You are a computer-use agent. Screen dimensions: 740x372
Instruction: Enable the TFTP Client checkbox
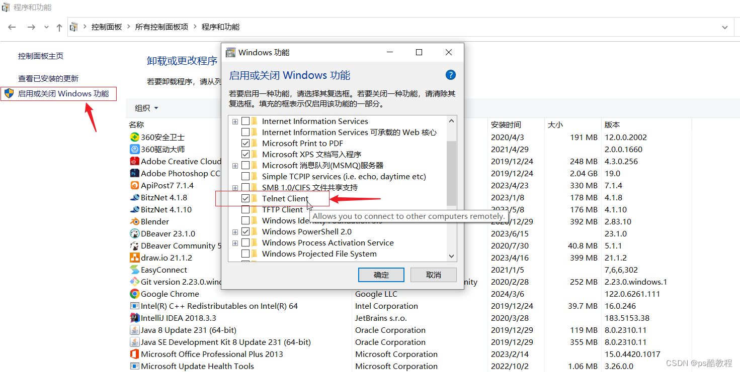tap(245, 209)
